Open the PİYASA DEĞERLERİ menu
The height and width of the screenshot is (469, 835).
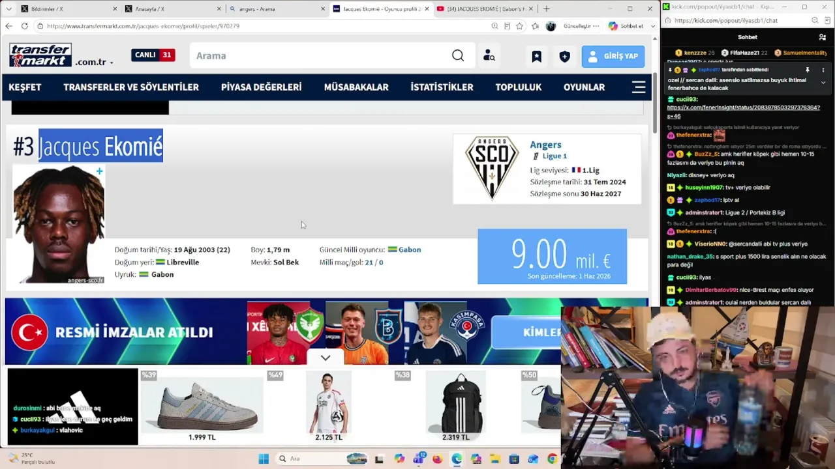[261, 87]
